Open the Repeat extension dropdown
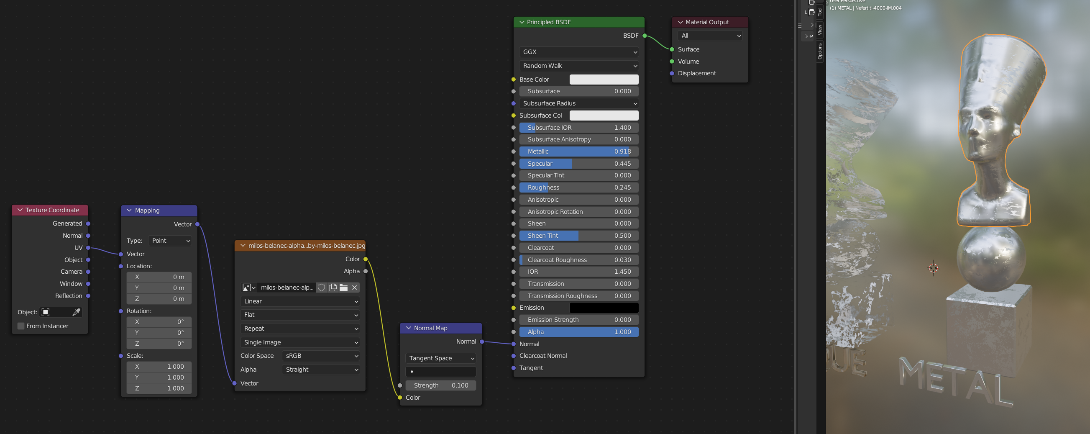1090x434 pixels. (300, 329)
